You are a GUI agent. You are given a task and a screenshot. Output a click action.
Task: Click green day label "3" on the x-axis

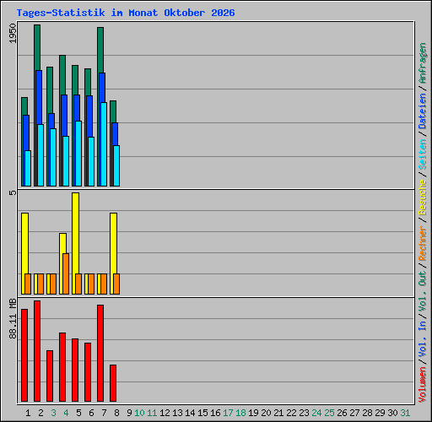pyautogui.click(x=53, y=413)
